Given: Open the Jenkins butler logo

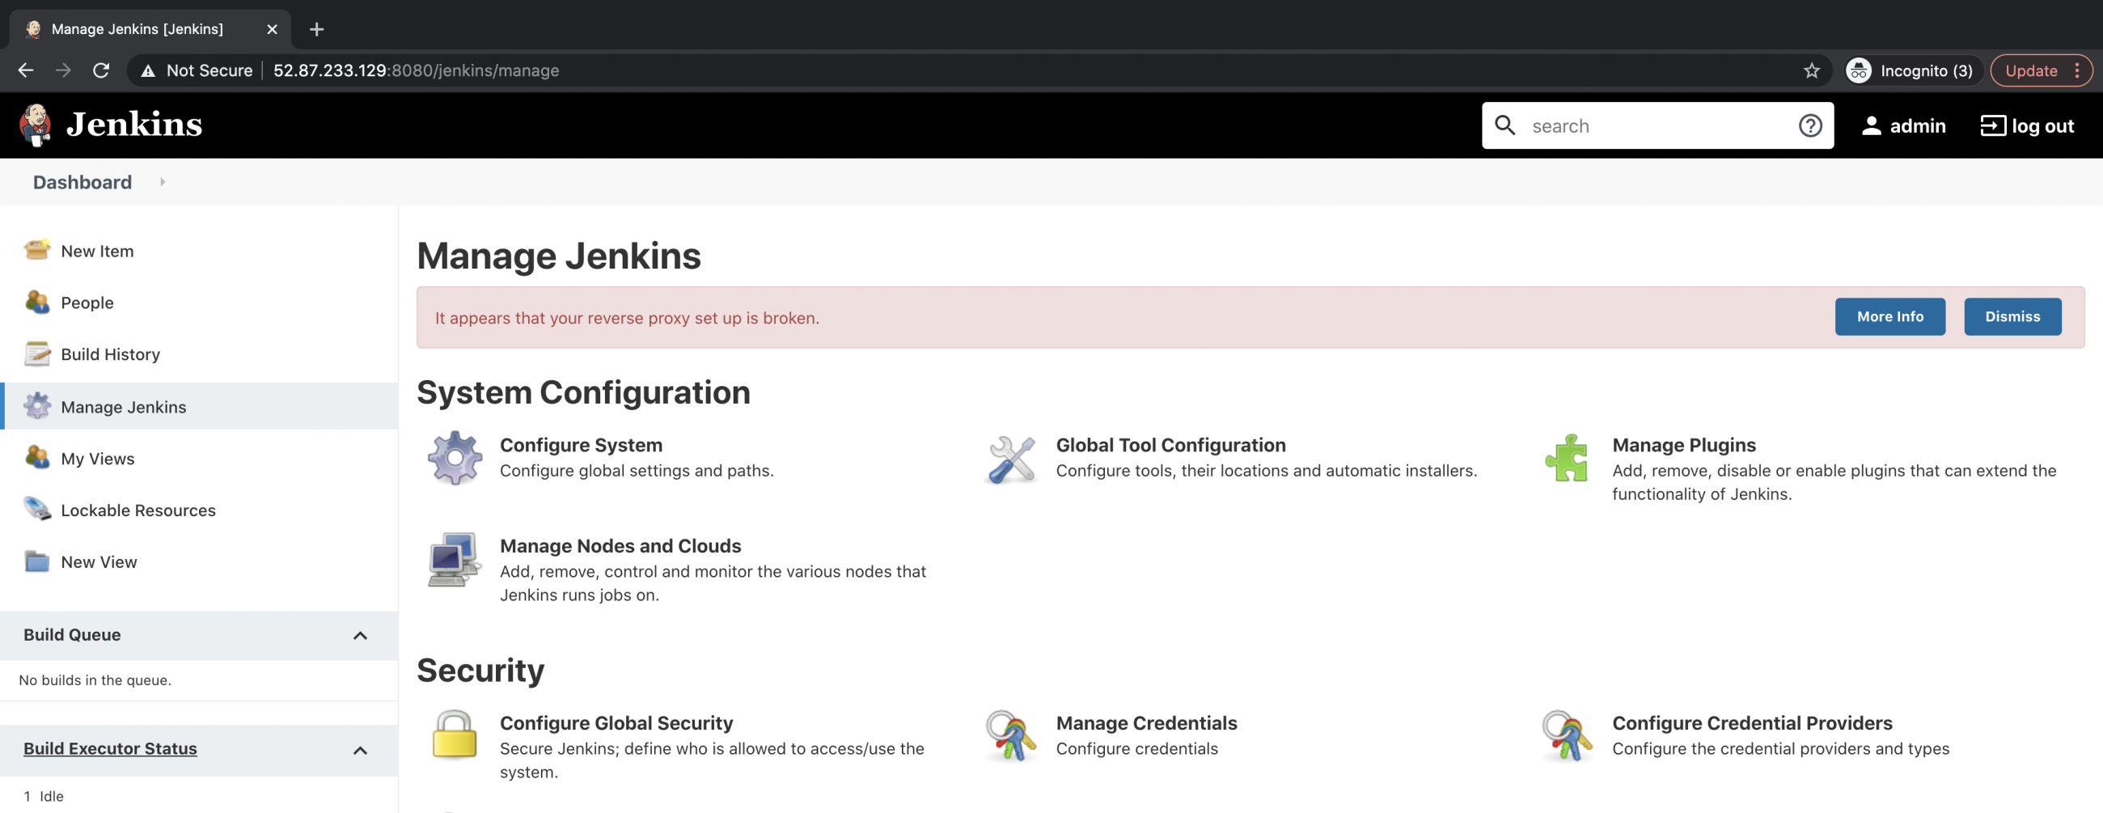Looking at the screenshot, I should point(34,124).
